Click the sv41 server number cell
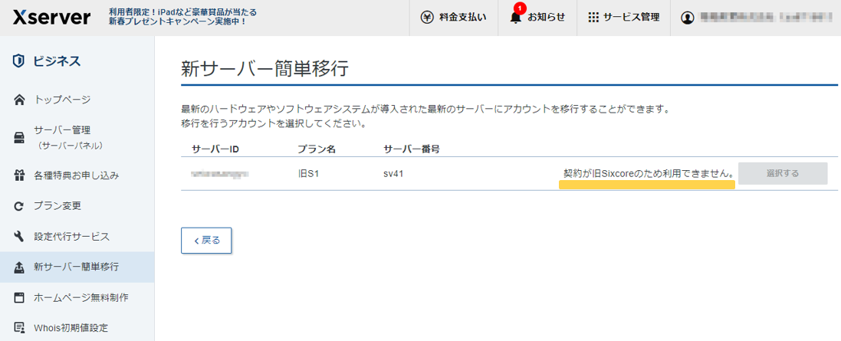Image resolution: width=841 pixels, height=341 pixels. [393, 174]
